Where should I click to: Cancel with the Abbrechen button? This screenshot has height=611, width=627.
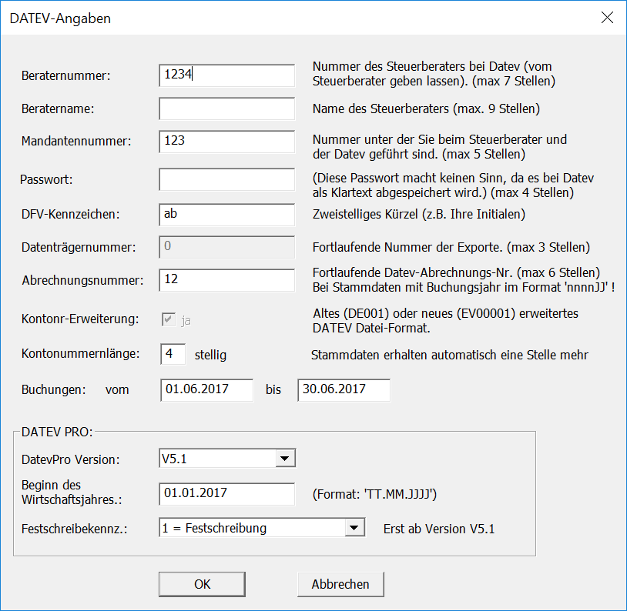pyautogui.click(x=340, y=584)
